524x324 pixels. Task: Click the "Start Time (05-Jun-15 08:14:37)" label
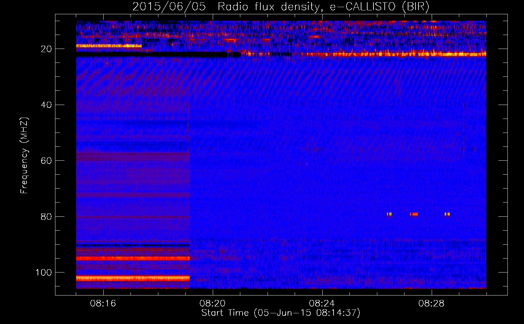(x=281, y=313)
